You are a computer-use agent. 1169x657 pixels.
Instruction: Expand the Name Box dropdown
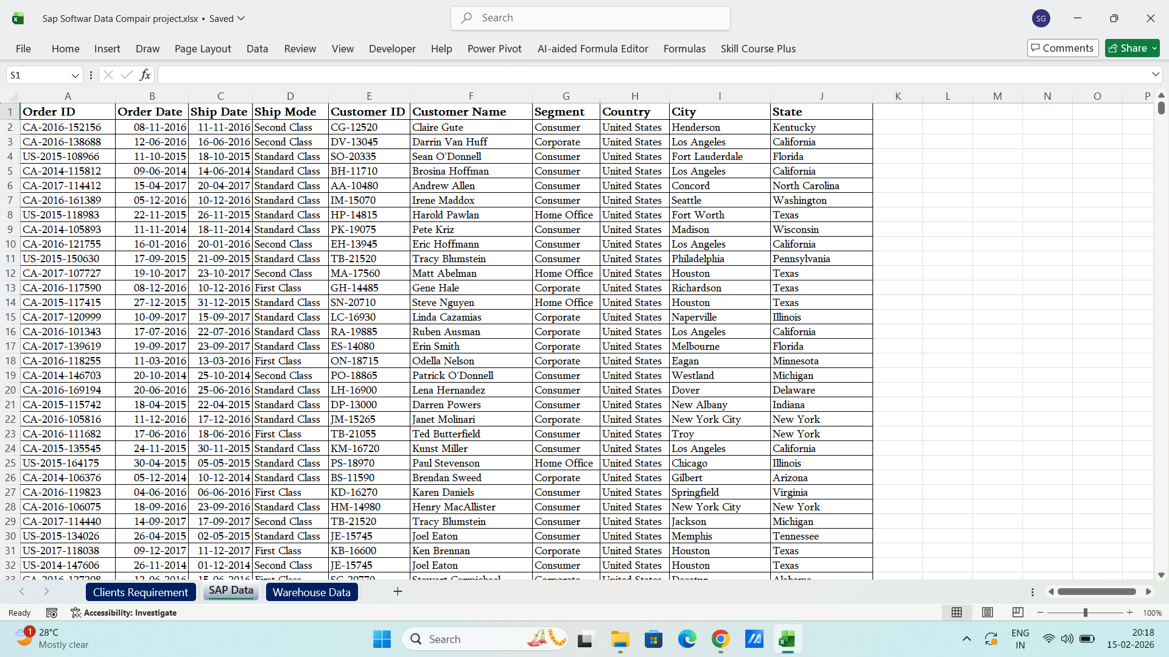[x=75, y=75]
